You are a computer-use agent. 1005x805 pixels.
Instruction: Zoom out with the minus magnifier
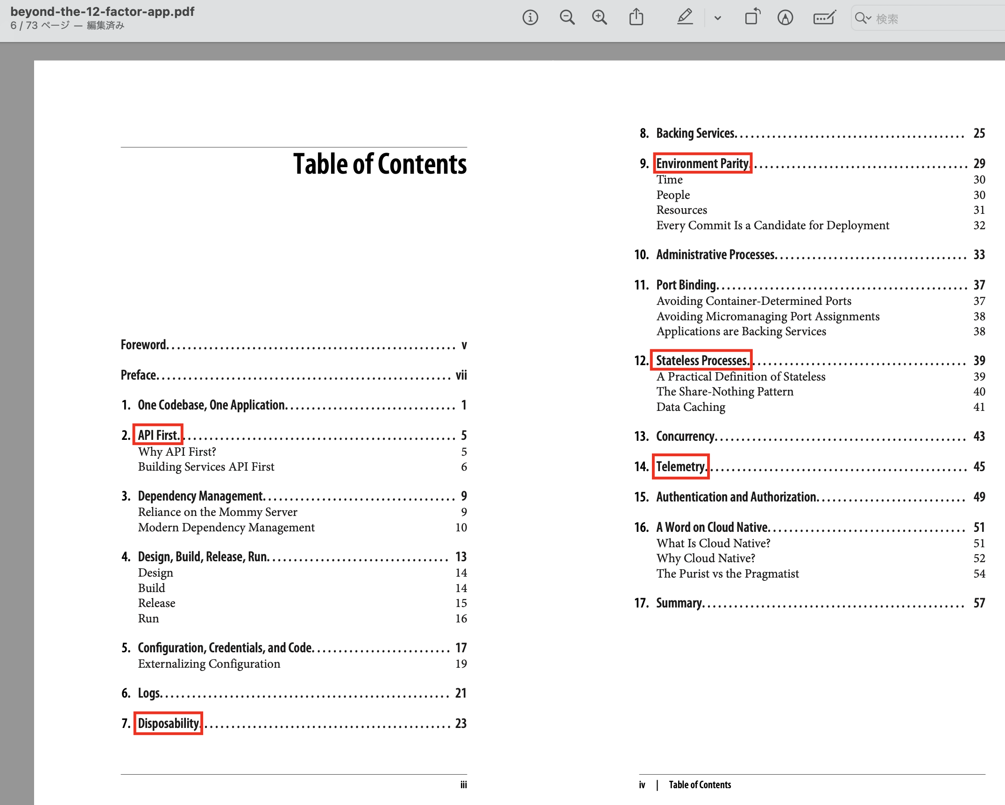(x=567, y=18)
